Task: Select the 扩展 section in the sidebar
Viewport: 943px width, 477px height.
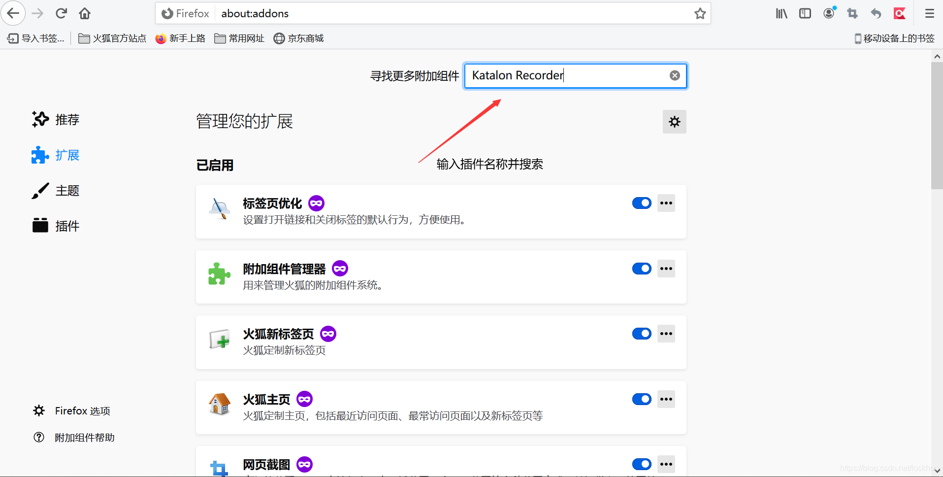Action: tap(66, 155)
